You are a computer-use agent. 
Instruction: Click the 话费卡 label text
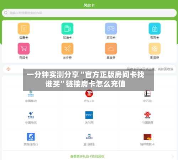23,38
